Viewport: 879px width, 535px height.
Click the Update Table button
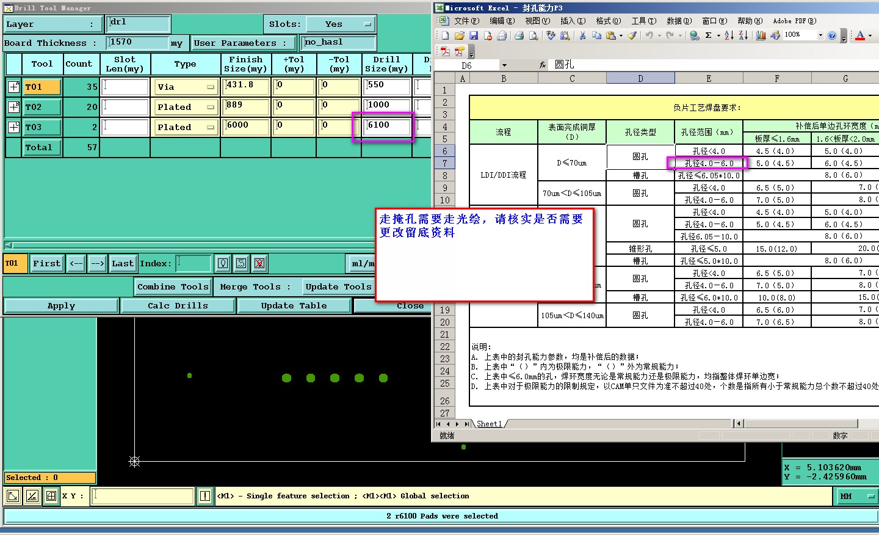pos(294,305)
